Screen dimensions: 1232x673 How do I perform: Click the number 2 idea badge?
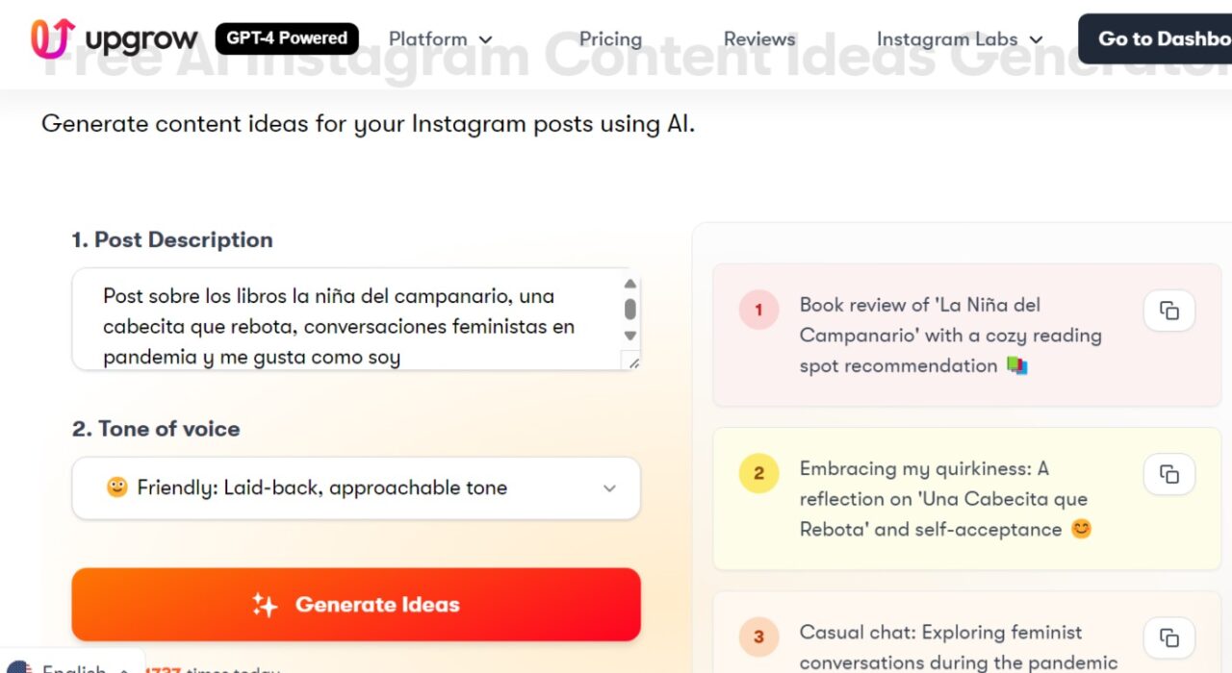[x=758, y=473]
